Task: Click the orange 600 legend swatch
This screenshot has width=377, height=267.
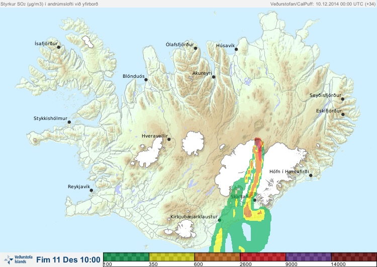Action: pos(217,257)
